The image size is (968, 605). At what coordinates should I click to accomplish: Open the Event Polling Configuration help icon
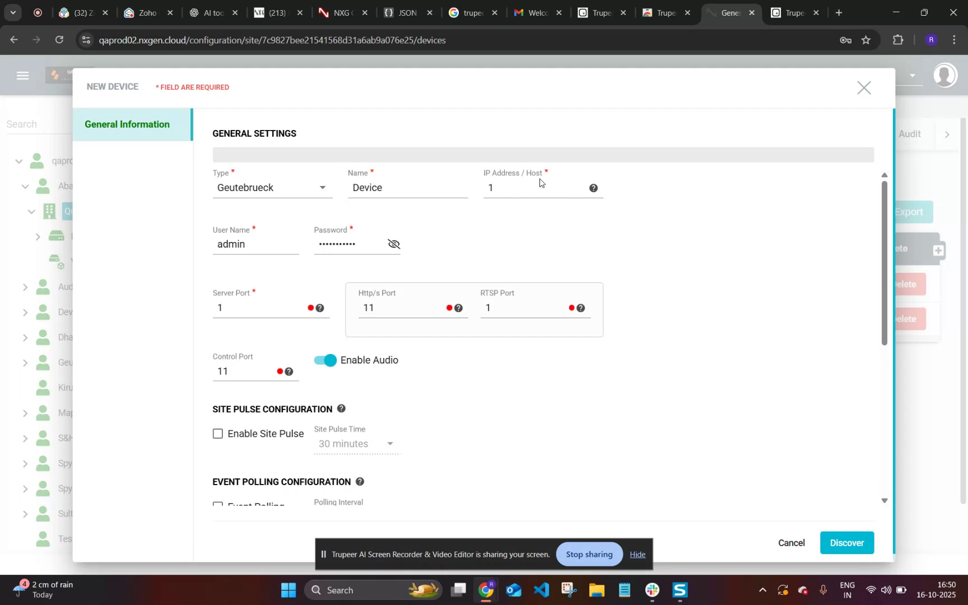360,481
